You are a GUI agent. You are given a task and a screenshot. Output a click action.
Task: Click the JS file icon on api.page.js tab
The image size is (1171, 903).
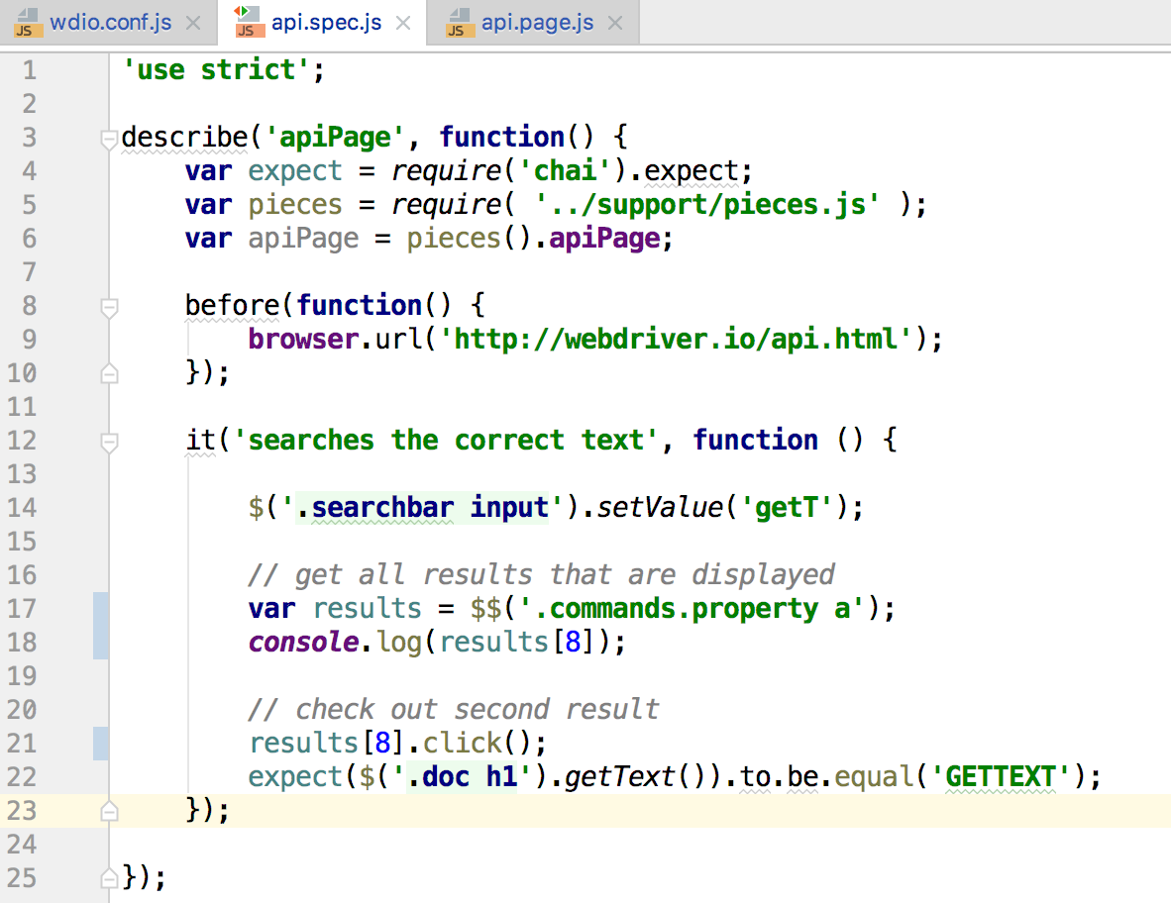[x=460, y=23]
